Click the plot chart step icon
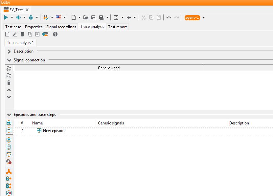The height and width of the screenshot is (196, 273). 9,154
